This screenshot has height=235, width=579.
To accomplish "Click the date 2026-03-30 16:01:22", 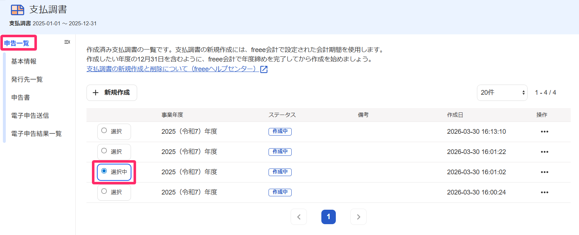I will coord(476,152).
